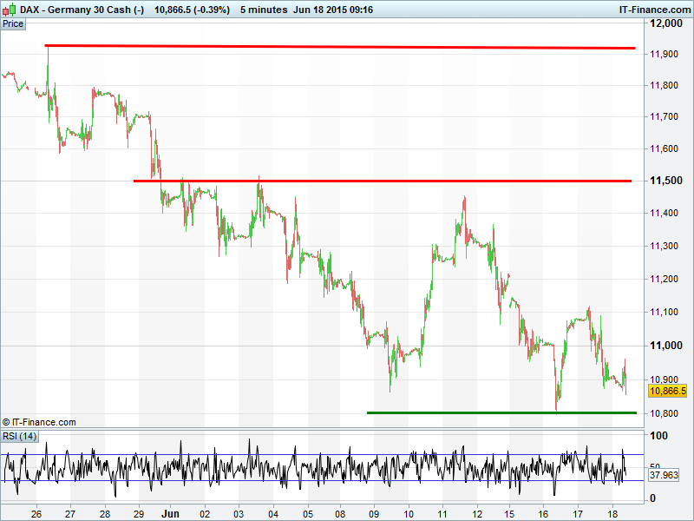Click the RSI value label 37.963
This screenshot has height=521, width=694.
(x=666, y=475)
